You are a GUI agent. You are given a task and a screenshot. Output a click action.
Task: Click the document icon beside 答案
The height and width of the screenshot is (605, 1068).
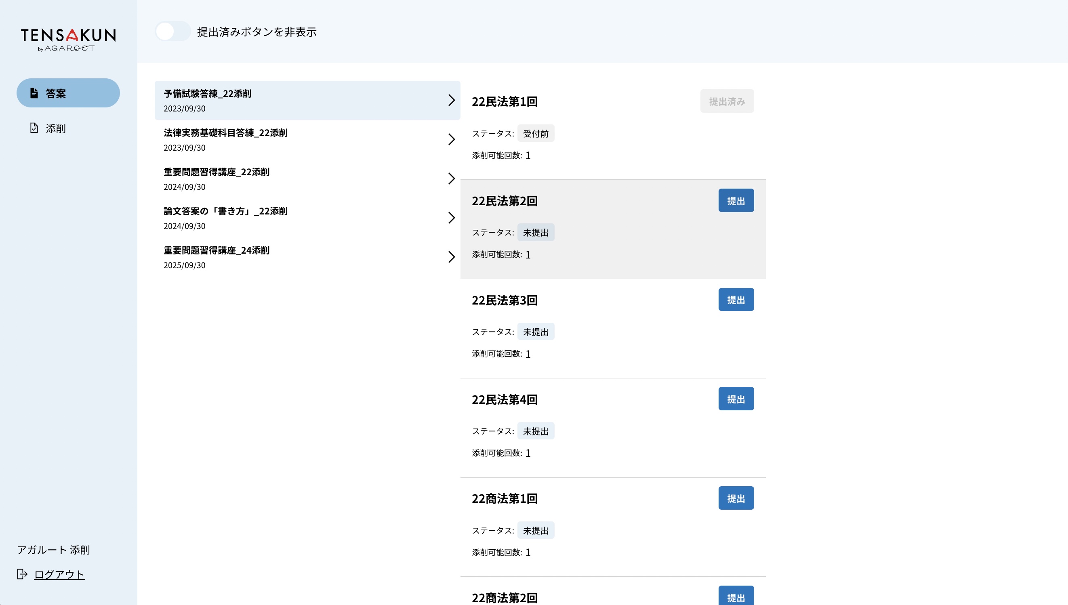point(34,93)
